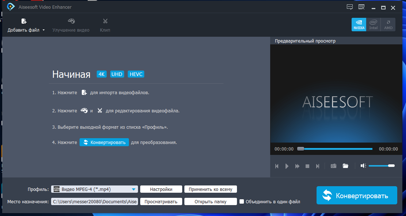Viewport: 406px width, 216px height.
Task: Click the Открыть папку button
Action: 211,201
